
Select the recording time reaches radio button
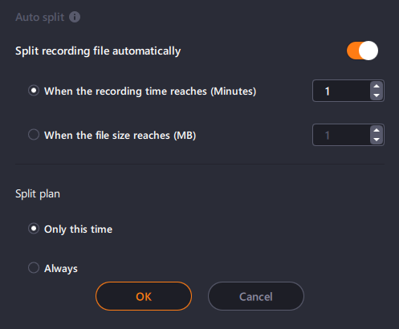click(x=34, y=91)
